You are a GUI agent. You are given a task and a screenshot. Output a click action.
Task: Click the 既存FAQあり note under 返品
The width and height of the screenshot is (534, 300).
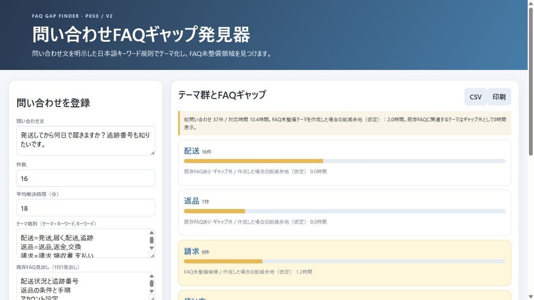tap(255, 222)
